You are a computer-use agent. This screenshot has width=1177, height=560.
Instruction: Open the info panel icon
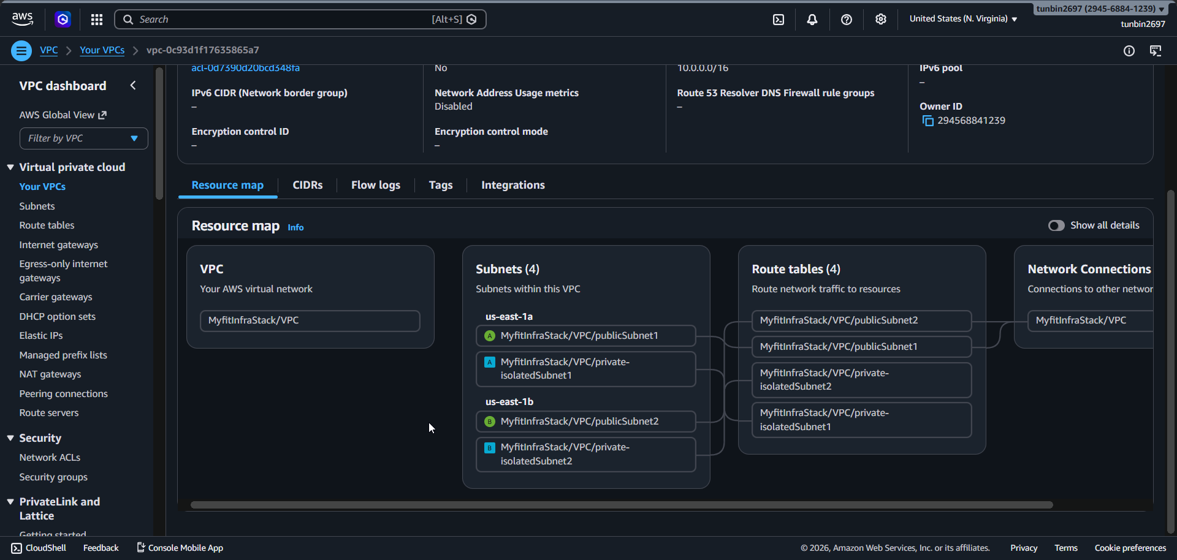point(1129,51)
